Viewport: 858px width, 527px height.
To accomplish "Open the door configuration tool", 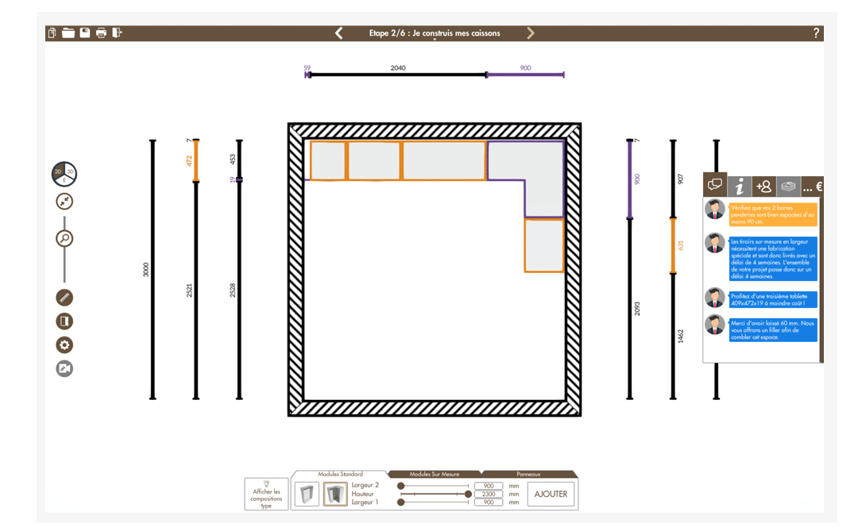I will click(x=64, y=320).
